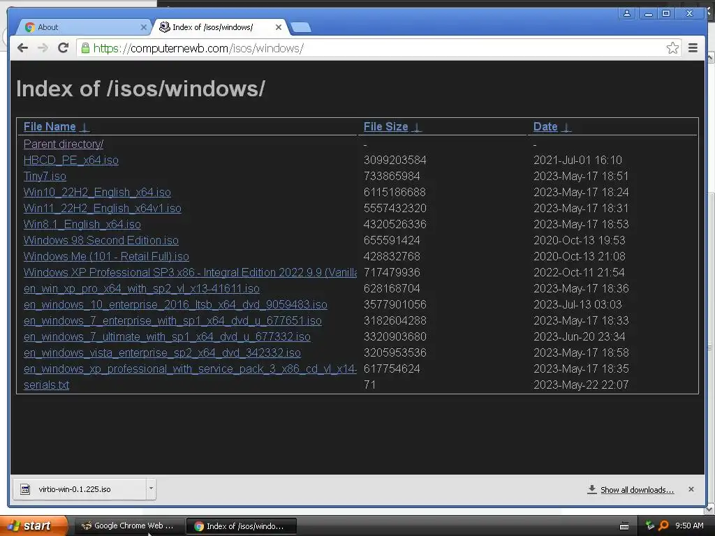Open en_windows_7_enterprise_with_sp1_x64_dvd link

(172, 321)
